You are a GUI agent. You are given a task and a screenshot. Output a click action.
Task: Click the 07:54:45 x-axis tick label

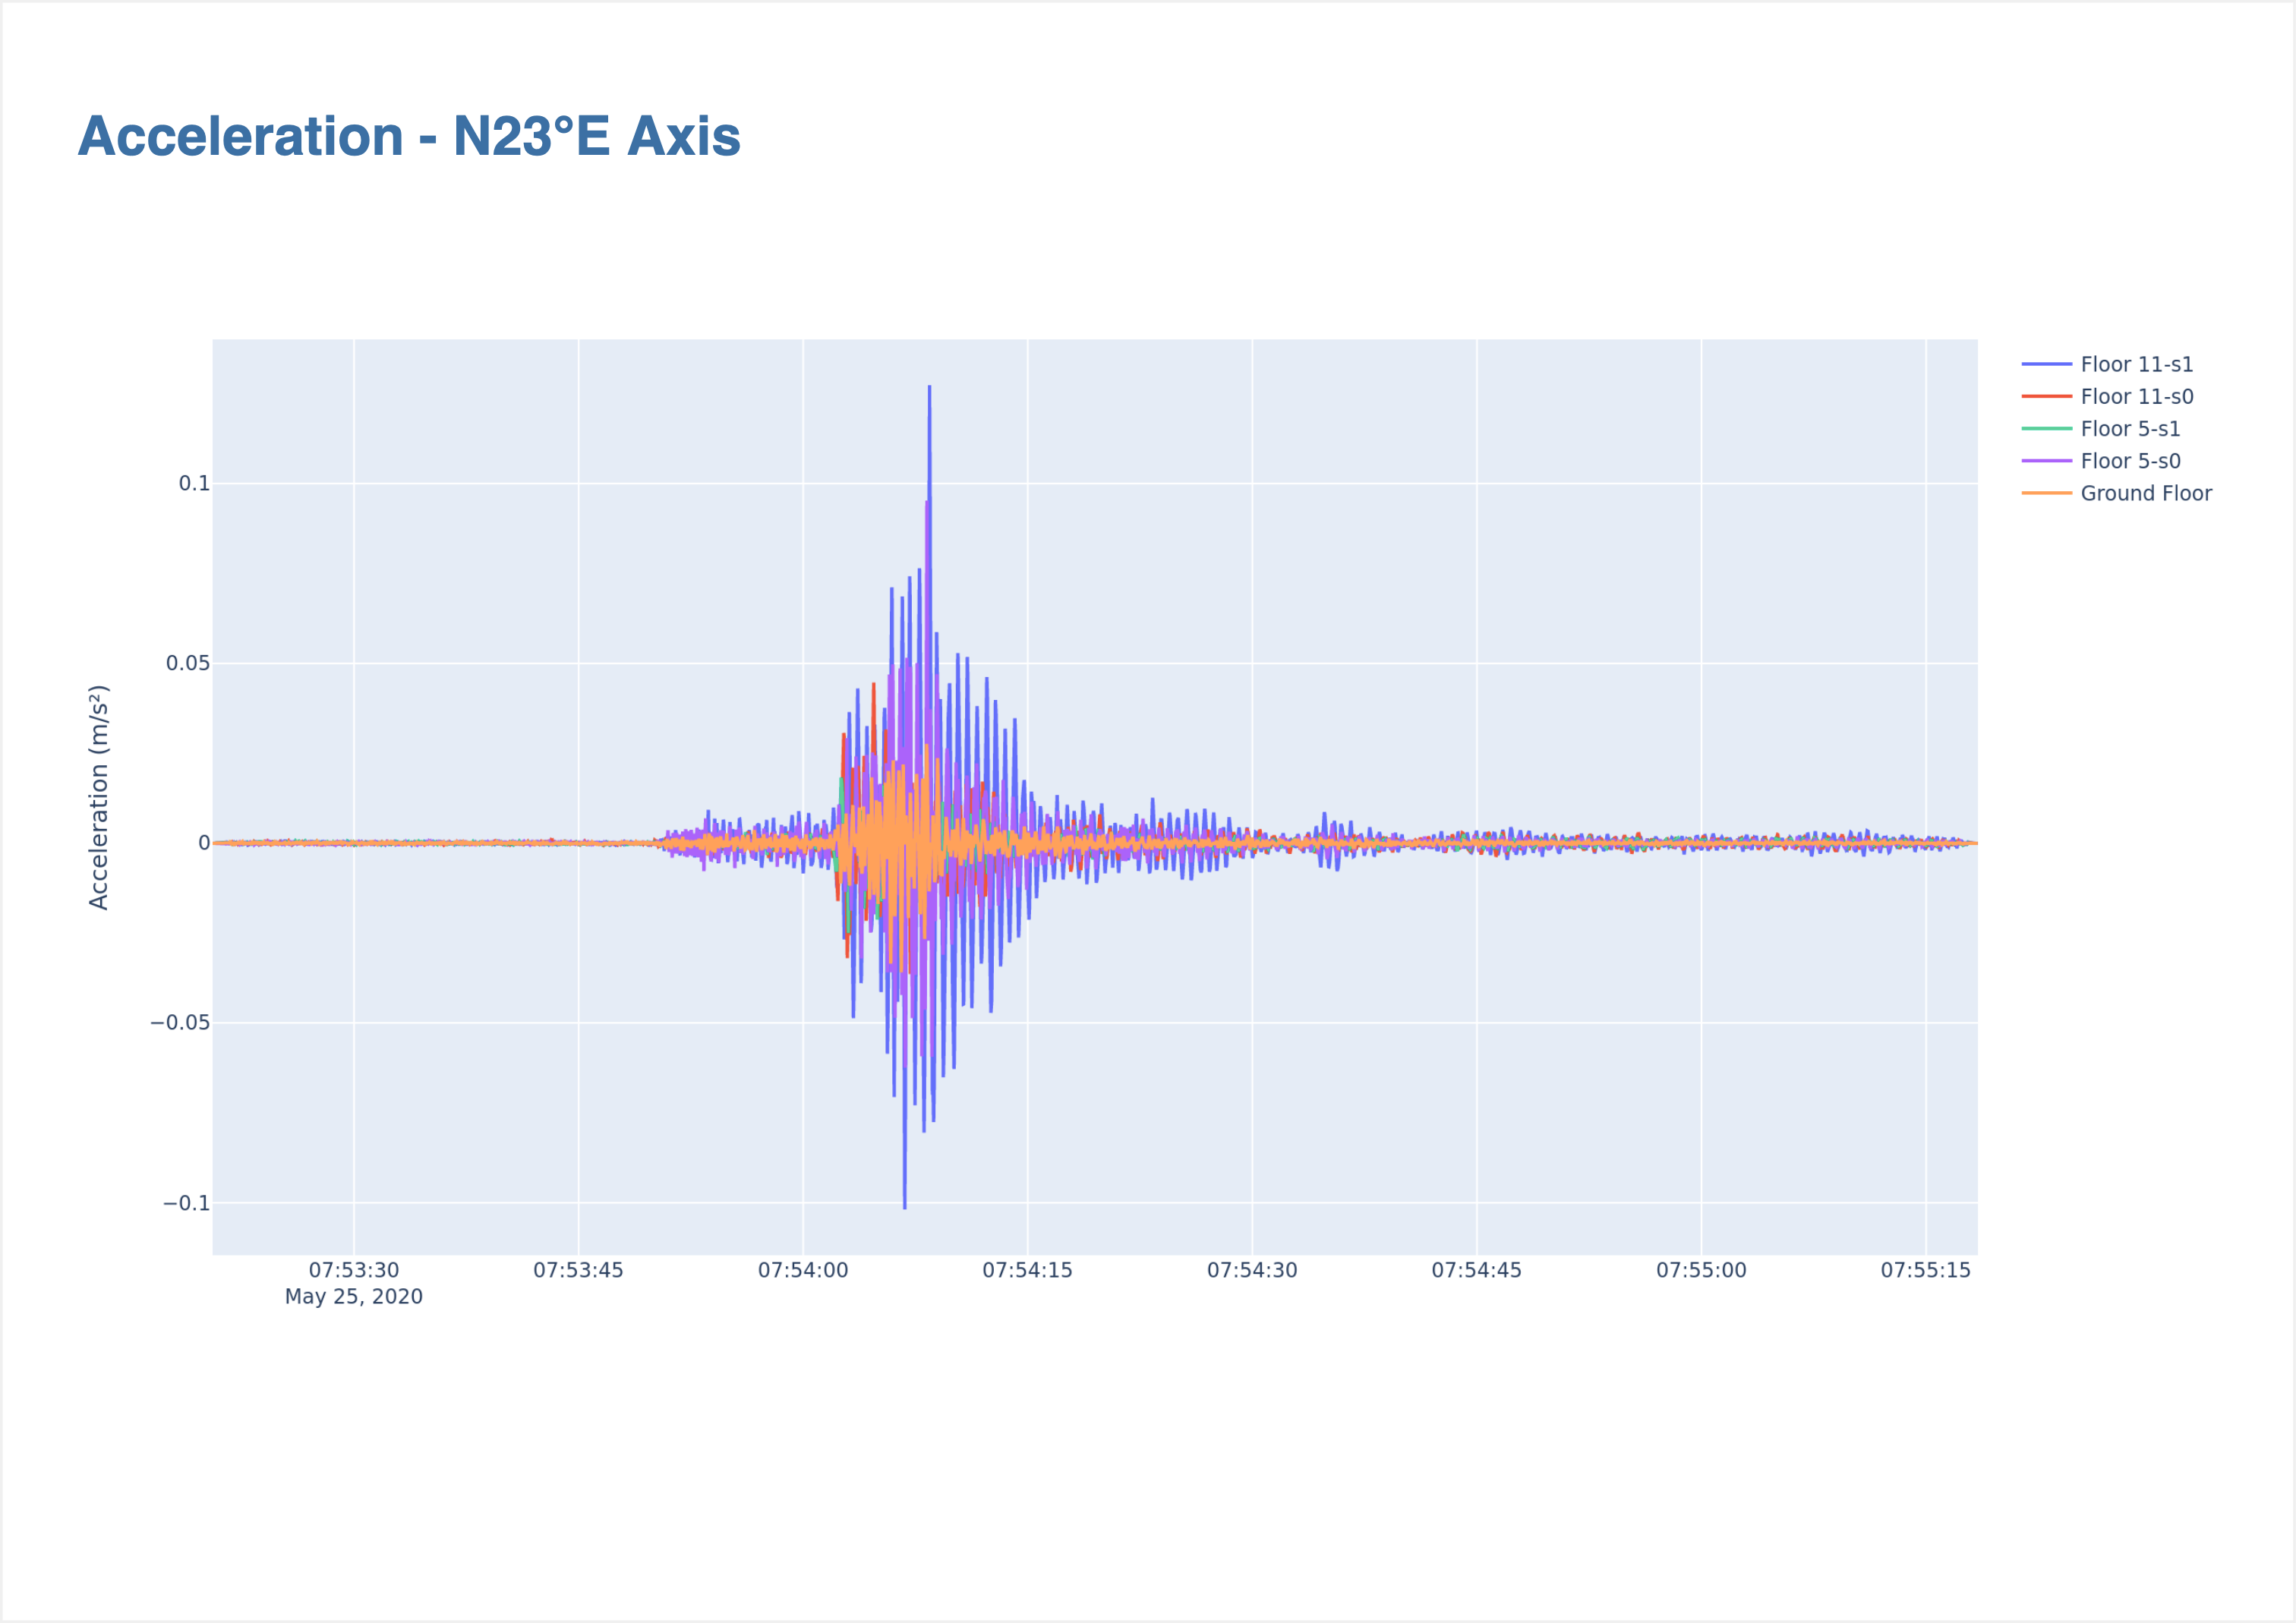(x=1476, y=1270)
